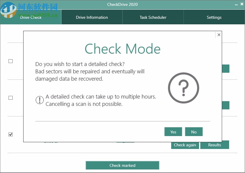This screenshot has height=173, width=245.
Task: Check the first drive's checkbox
Action: tap(11, 61)
